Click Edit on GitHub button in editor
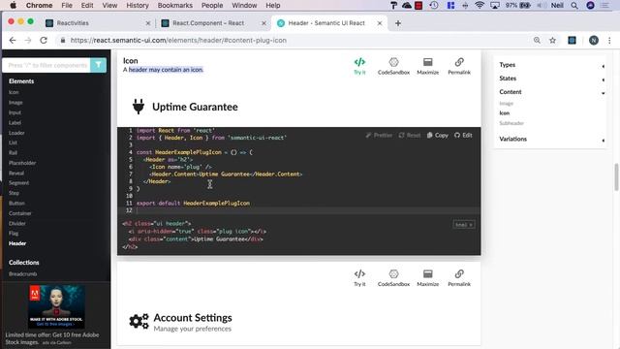This screenshot has height=349, width=620. (x=463, y=136)
